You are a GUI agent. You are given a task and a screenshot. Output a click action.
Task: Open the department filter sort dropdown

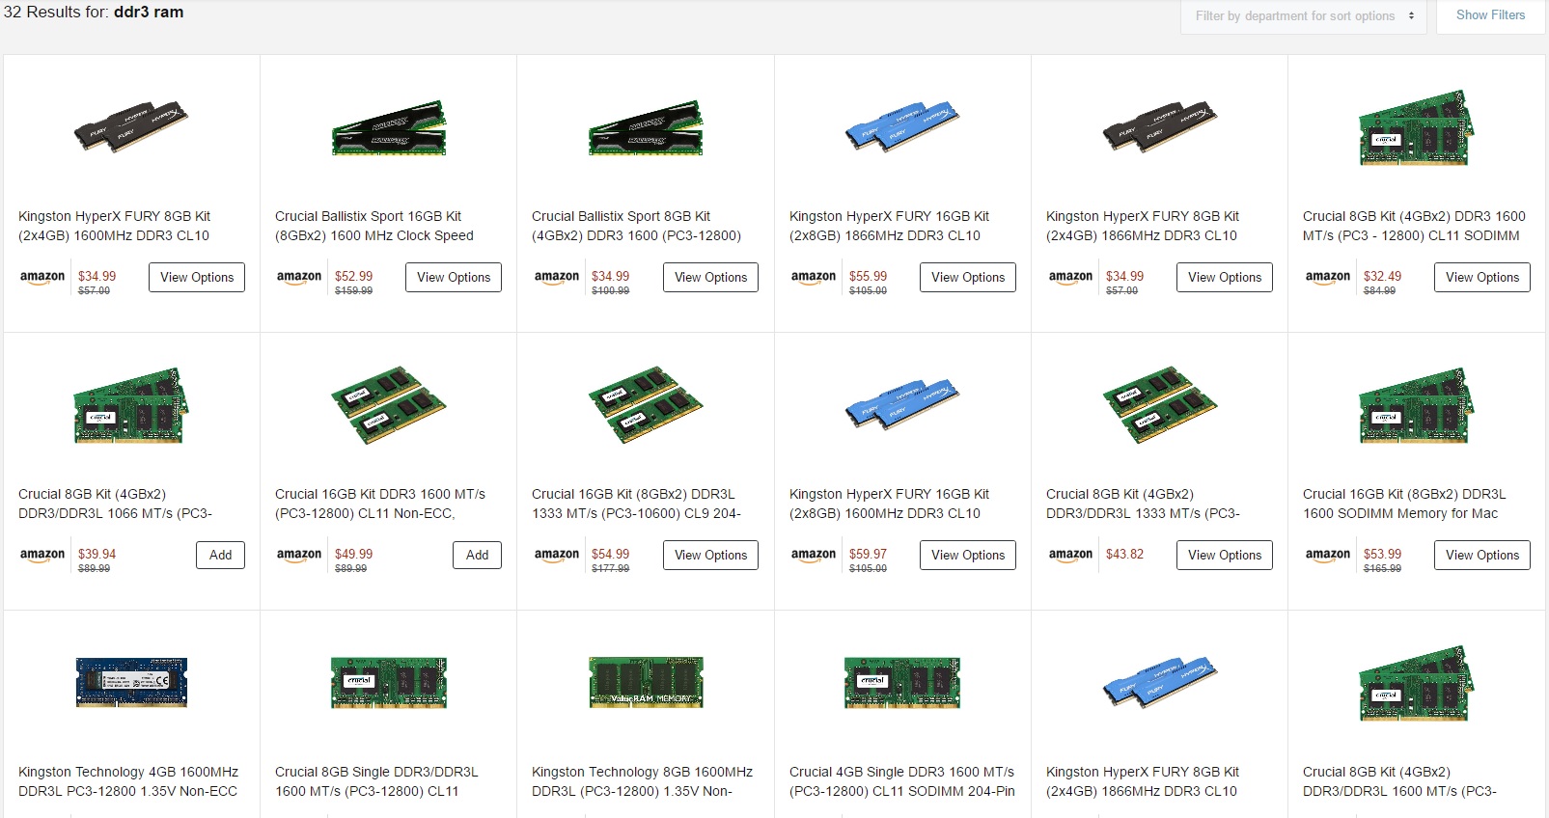pyautogui.click(x=1303, y=16)
